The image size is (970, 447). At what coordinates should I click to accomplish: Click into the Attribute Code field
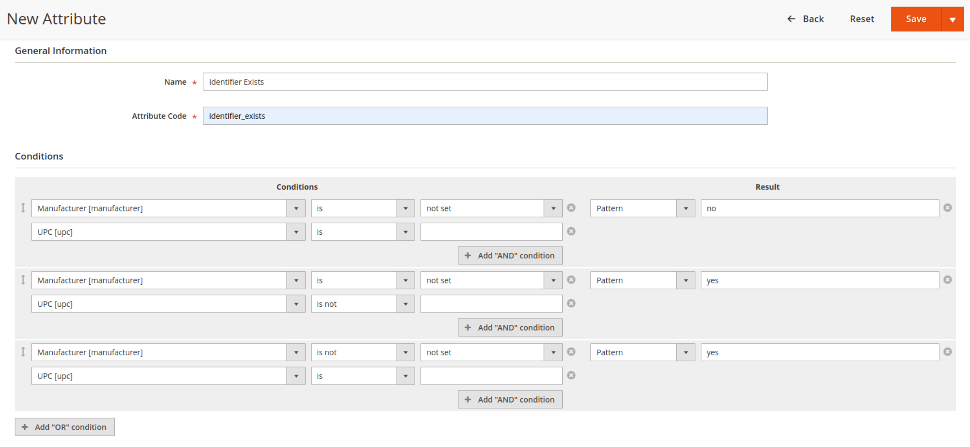(x=485, y=116)
